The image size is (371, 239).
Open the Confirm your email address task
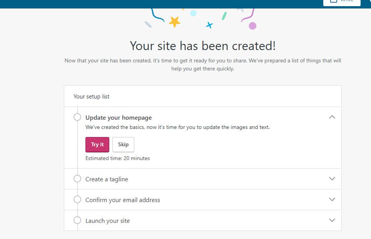123,199
